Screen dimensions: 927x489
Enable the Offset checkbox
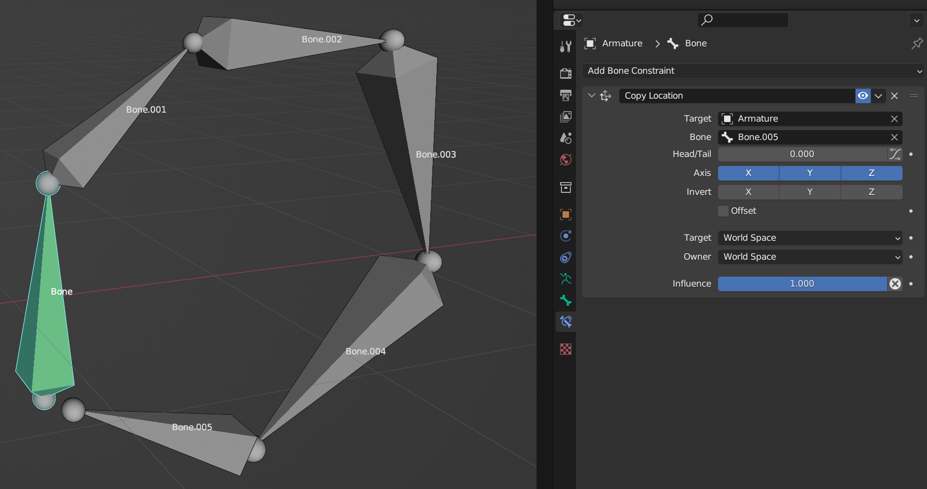pyautogui.click(x=723, y=211)
